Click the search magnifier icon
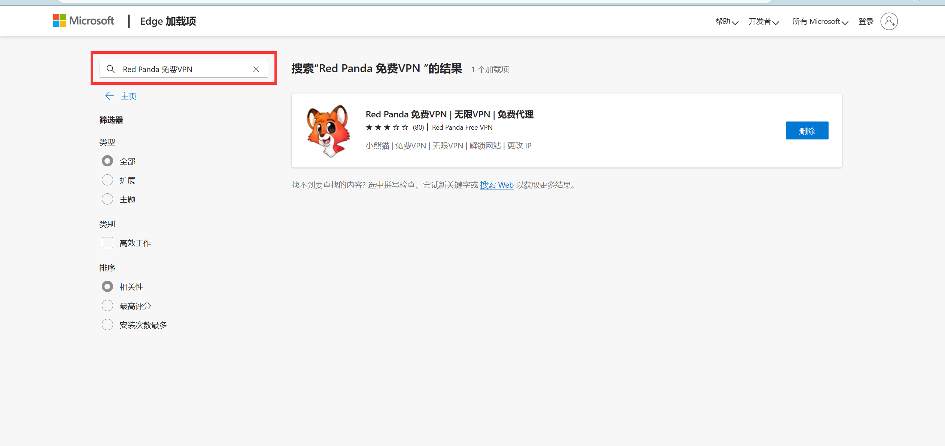Viewport: 945px width, 446px height. [x=110, y=69]
